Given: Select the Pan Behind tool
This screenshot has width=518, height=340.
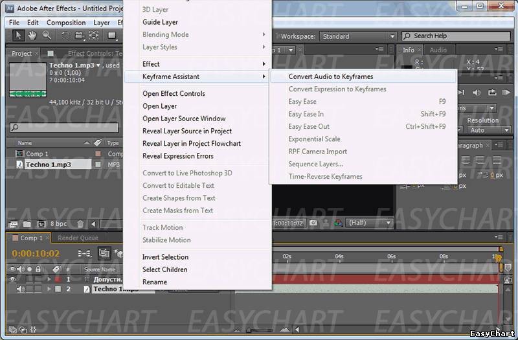Looking at the screenshot, I should [x=94, y=36].
